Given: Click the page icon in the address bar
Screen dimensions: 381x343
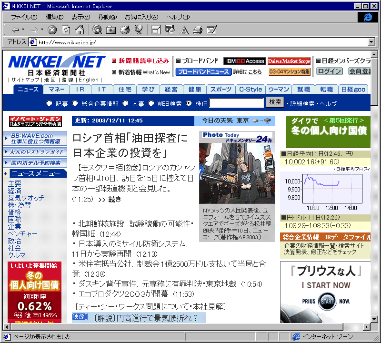Looking at the screenshot, I should 33,42.
